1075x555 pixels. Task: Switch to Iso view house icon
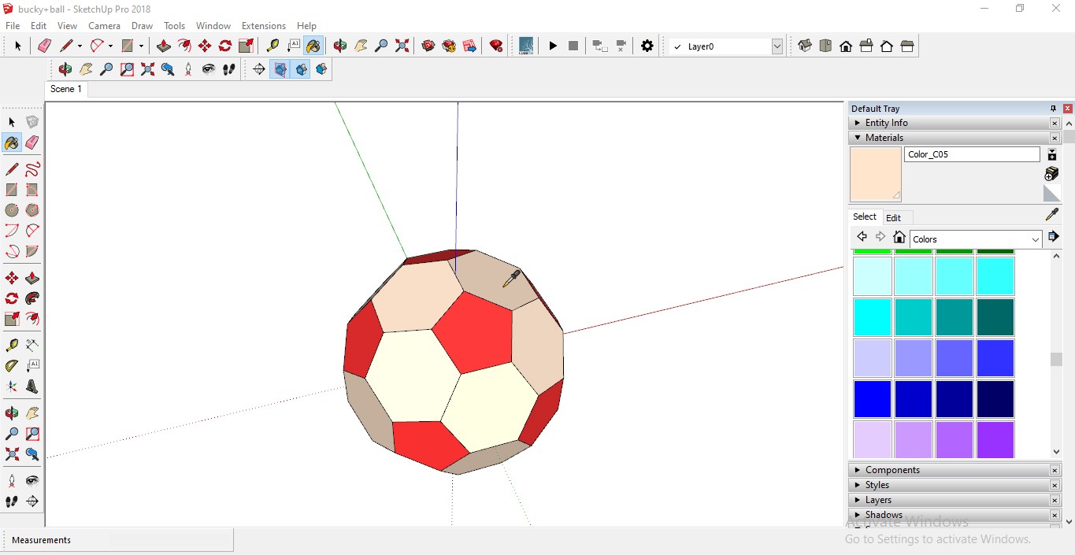[805, 46]
